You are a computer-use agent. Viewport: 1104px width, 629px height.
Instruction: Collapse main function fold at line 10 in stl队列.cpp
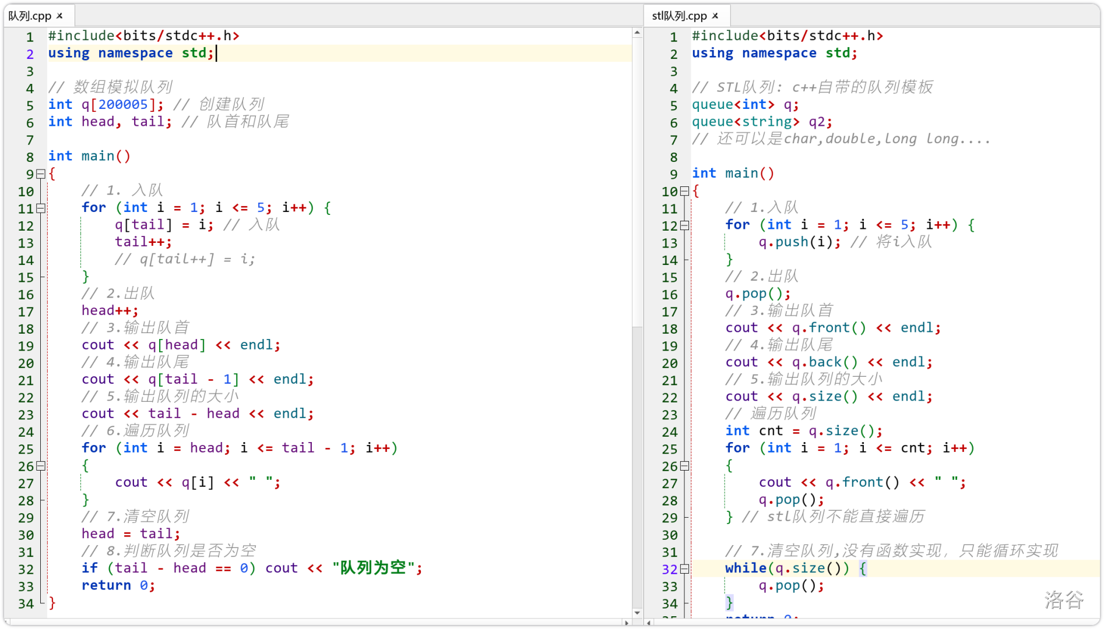tap(684, 191)
